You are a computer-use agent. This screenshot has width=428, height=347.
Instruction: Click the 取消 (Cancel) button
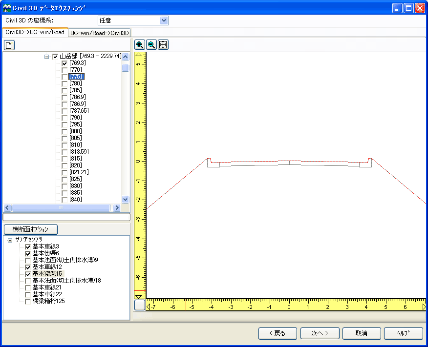tap(362, 333)
